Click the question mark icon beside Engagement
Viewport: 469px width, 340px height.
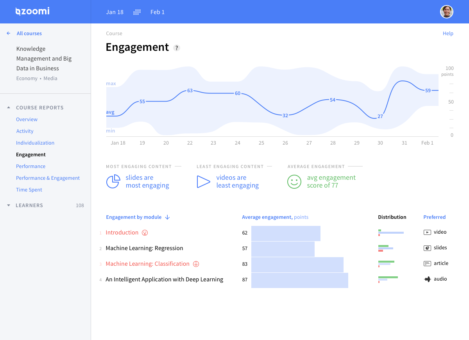177,48
